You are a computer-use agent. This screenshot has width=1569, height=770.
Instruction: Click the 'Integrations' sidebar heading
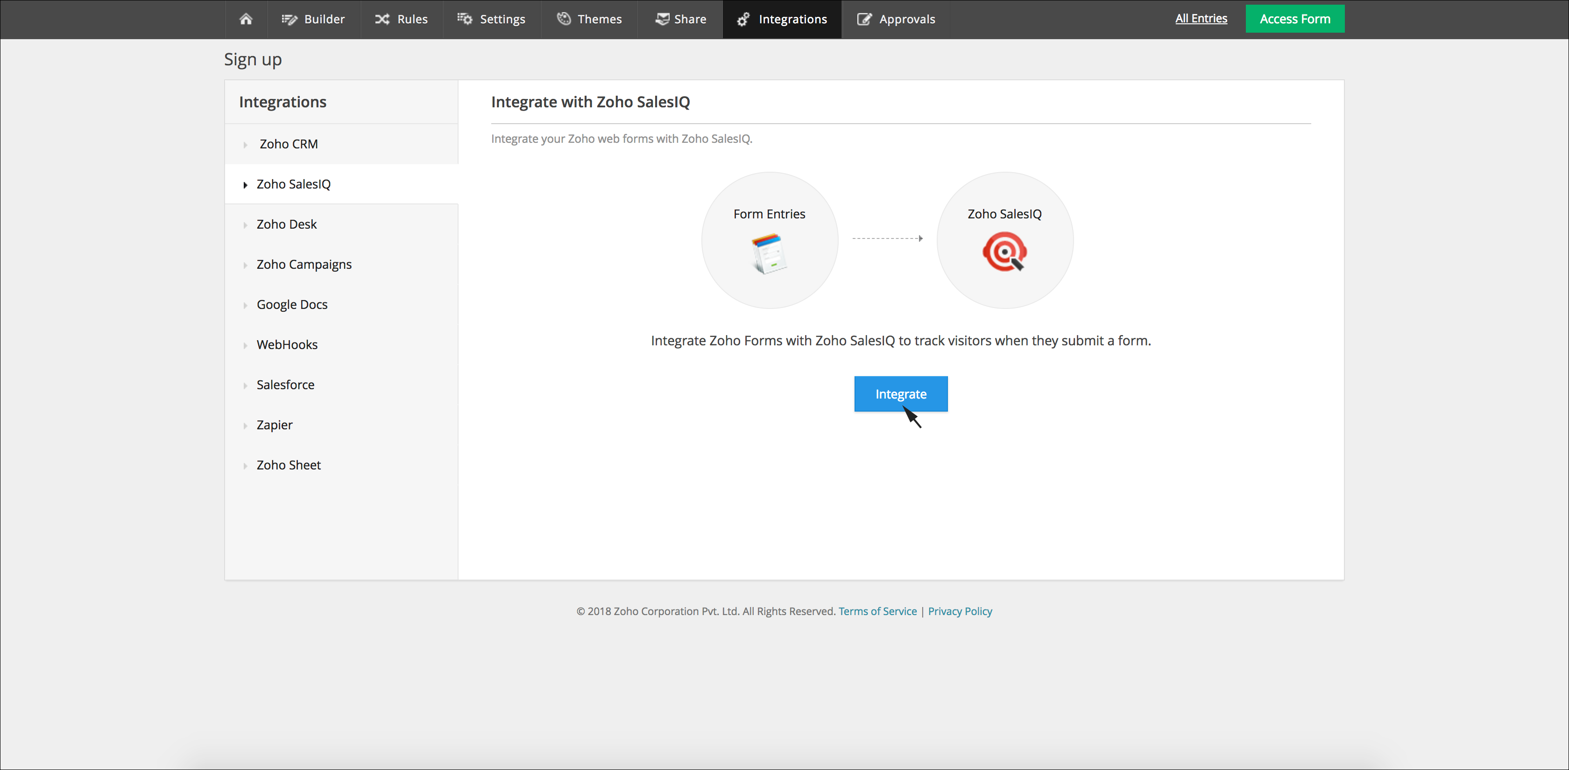[283, 102]
